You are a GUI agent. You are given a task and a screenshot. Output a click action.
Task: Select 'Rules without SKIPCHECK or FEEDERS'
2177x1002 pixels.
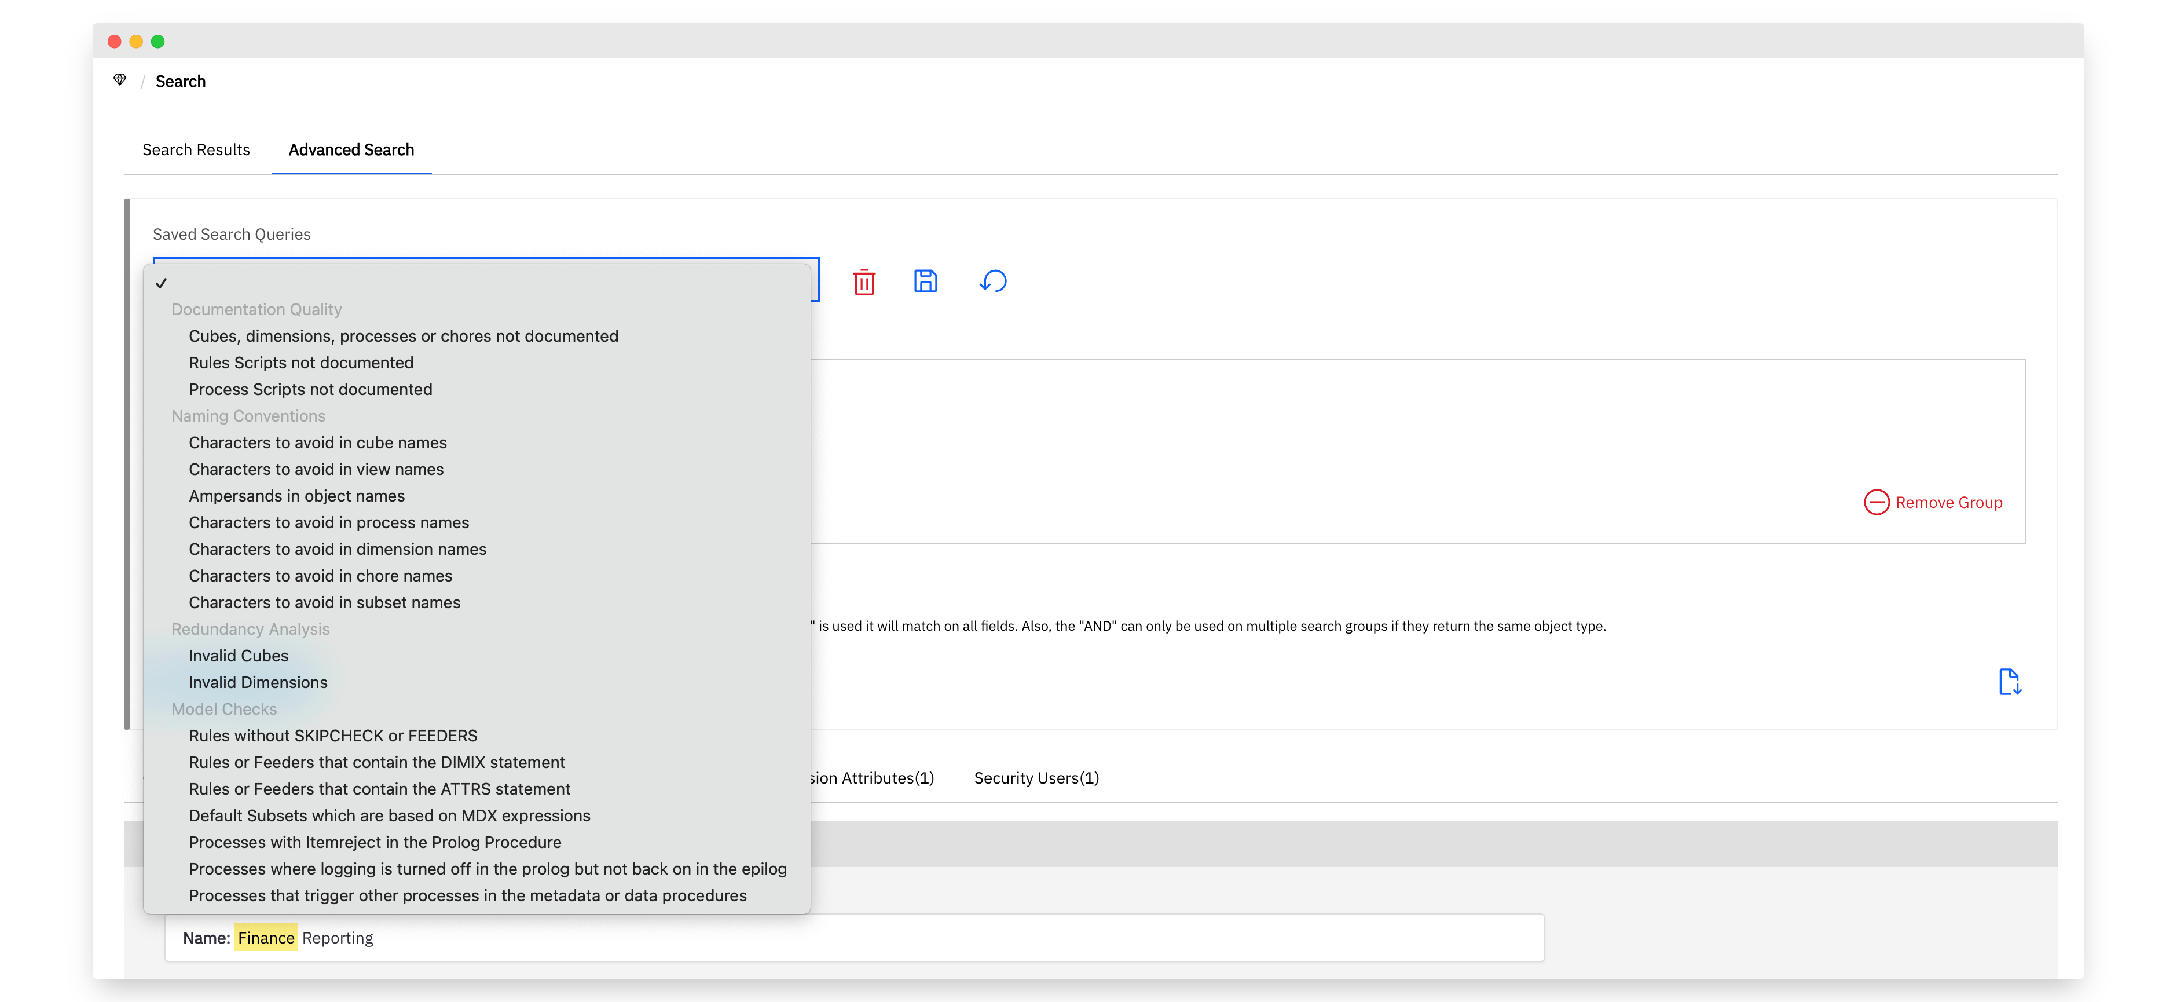333,736
